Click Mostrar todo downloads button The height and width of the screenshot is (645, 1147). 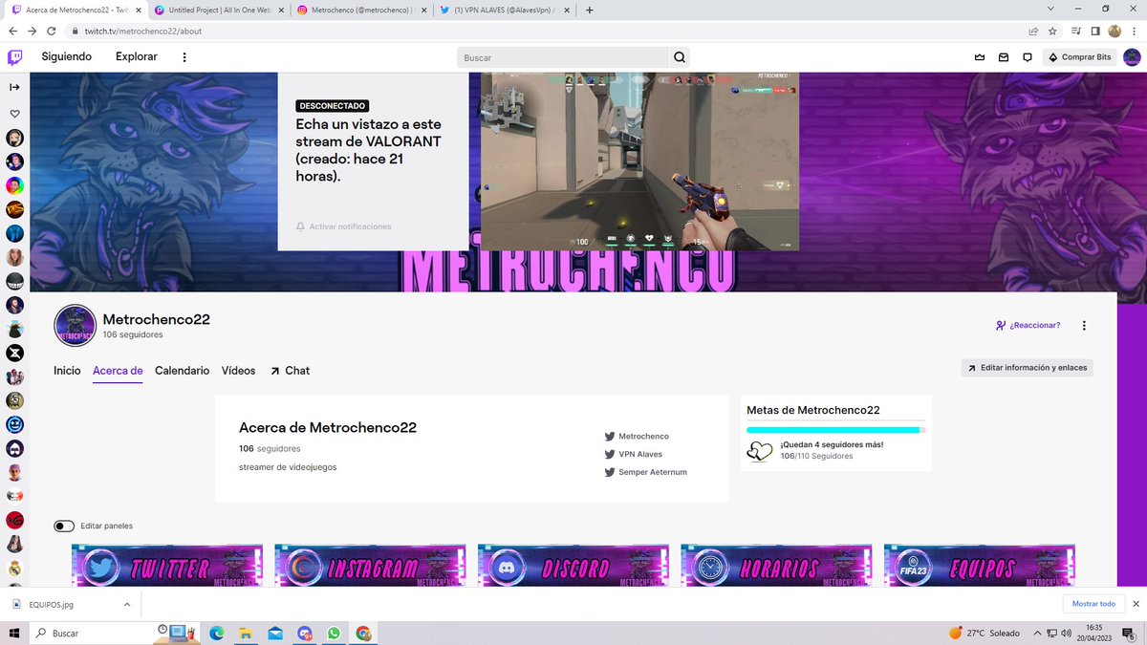pos(1093,604)
